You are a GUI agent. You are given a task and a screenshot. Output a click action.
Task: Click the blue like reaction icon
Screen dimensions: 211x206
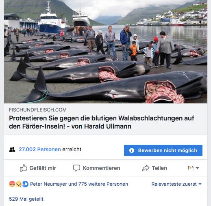pos(25,184)
